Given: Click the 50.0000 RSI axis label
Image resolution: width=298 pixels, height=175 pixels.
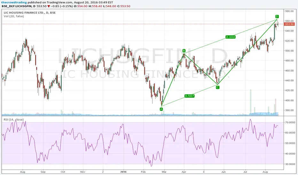Looking at the screenshot, I should pos(290,143).
